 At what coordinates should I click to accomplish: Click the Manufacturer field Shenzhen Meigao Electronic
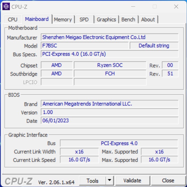(x=110, y=37)
